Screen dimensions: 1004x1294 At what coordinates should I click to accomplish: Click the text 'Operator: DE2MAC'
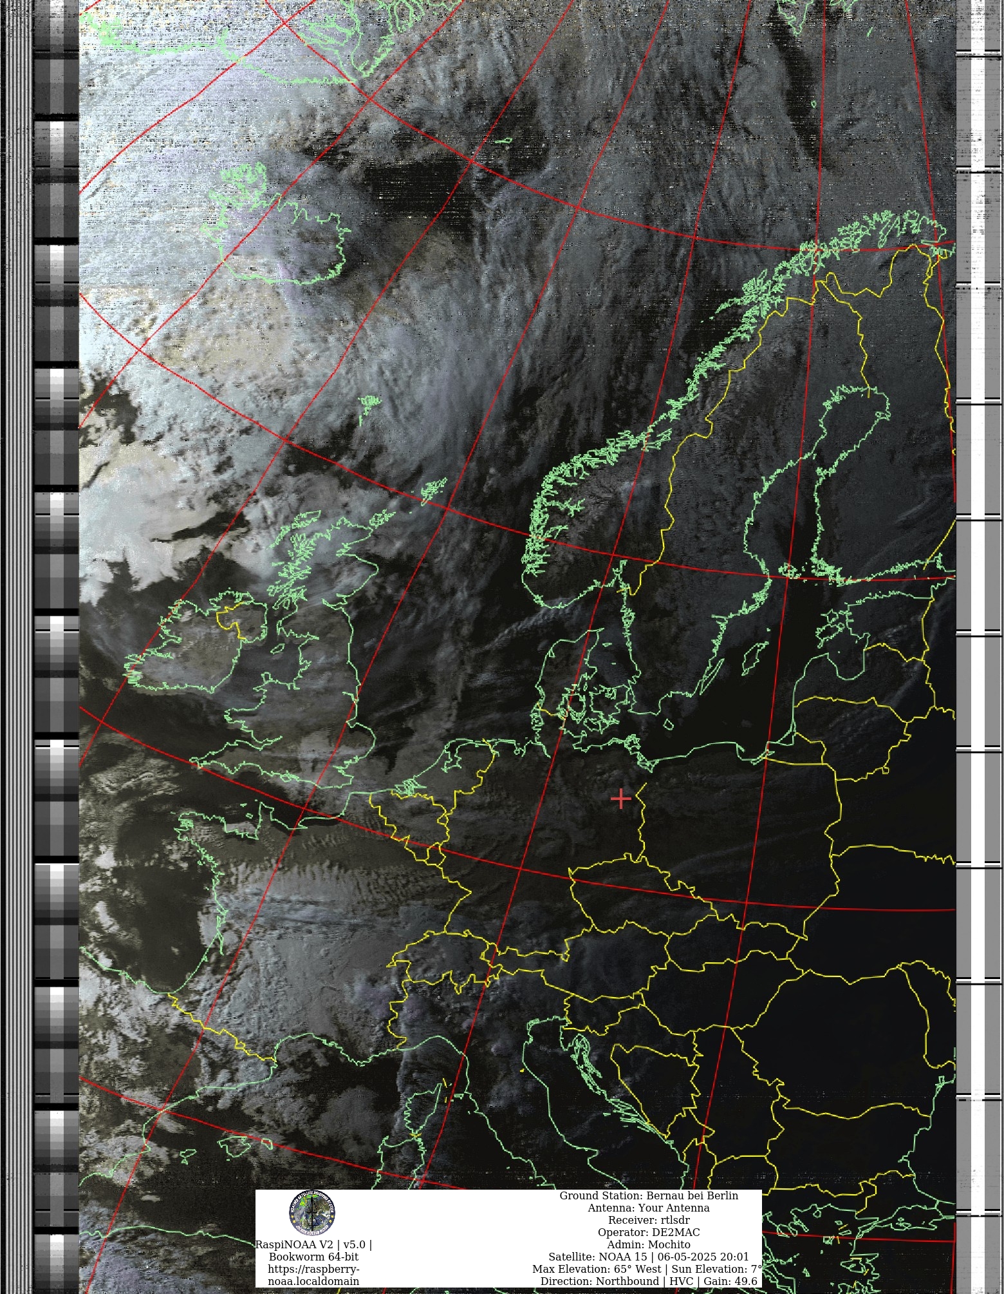click(649, 1232)
